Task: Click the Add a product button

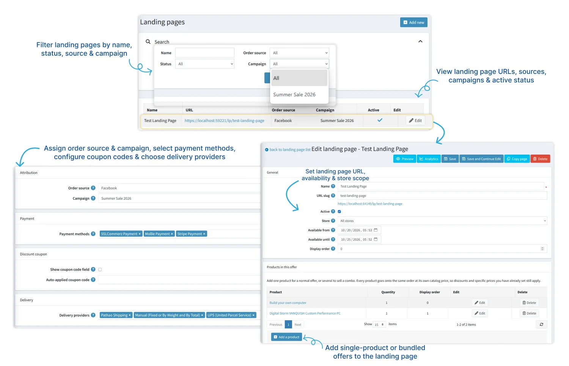Action: click(286, 337)
